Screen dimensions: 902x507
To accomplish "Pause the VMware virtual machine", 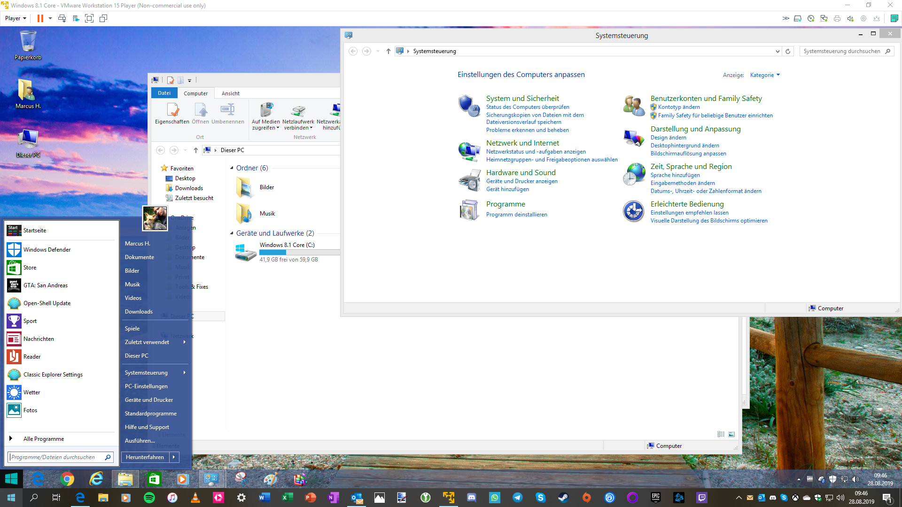I will (x=40, y=18).
